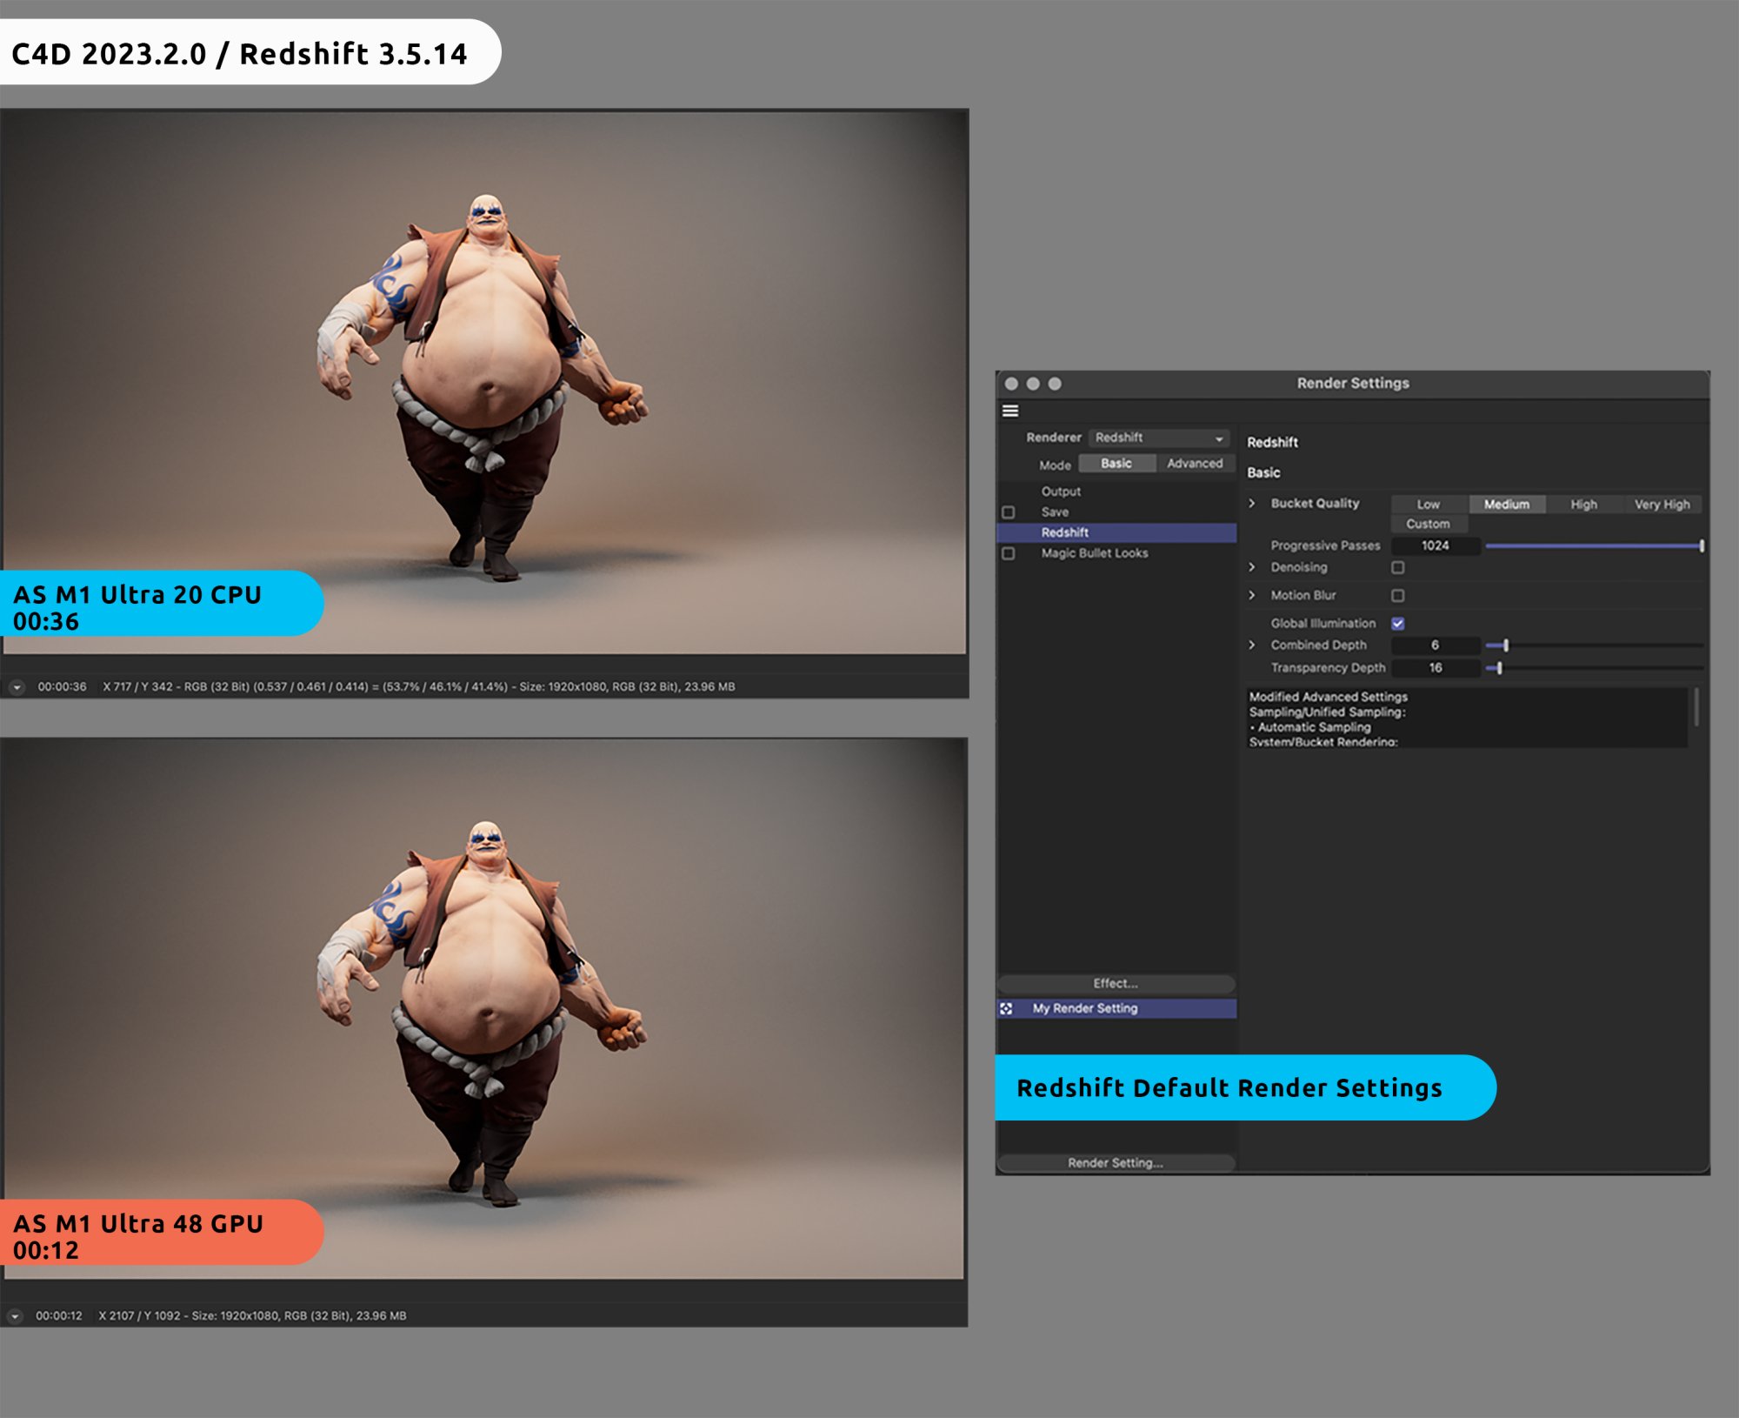Click the Modified Advanced Settings scrollbar
The image size is (1739, 1418).
coord(1696,707)
